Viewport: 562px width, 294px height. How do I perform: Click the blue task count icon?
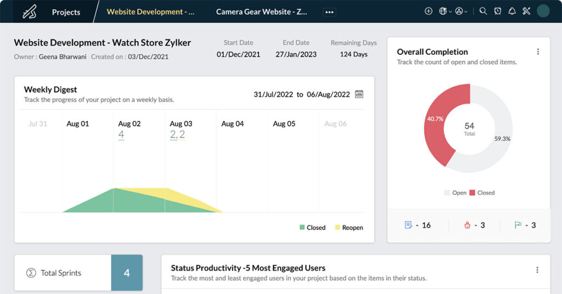point(408,225)
